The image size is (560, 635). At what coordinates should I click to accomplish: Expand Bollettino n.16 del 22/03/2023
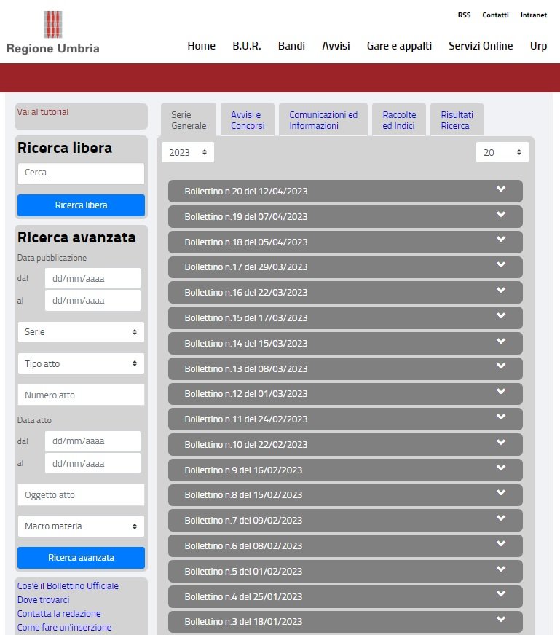click(x=345, y=293)
